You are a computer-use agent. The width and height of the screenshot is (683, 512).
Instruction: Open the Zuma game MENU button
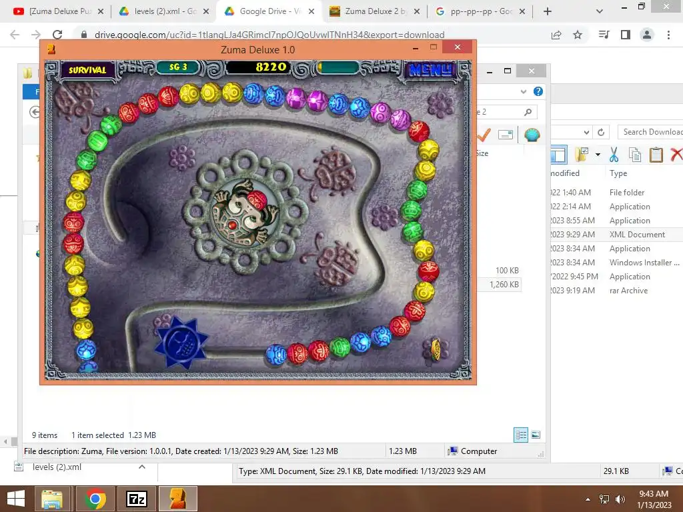coord(430,69)
